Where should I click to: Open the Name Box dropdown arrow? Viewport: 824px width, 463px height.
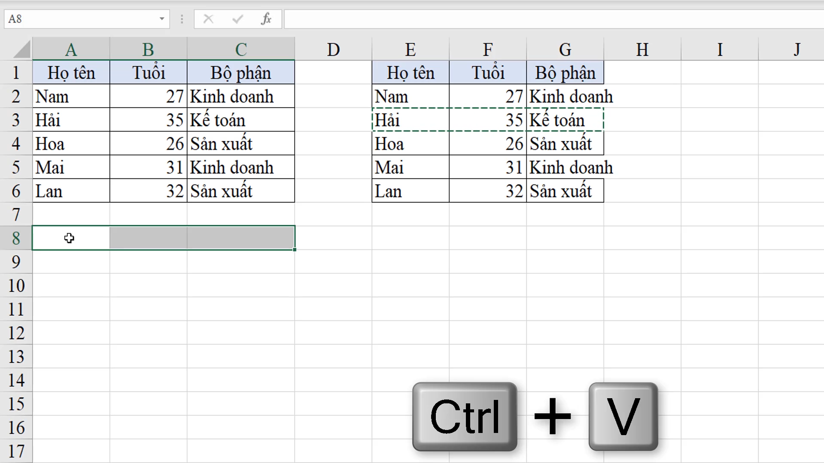pos(161,19)
